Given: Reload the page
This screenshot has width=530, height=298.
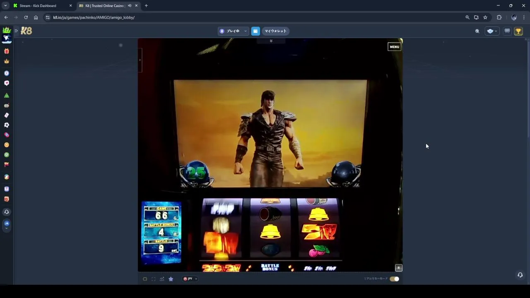Looking at the screenshot, I should tap(26, 17).
